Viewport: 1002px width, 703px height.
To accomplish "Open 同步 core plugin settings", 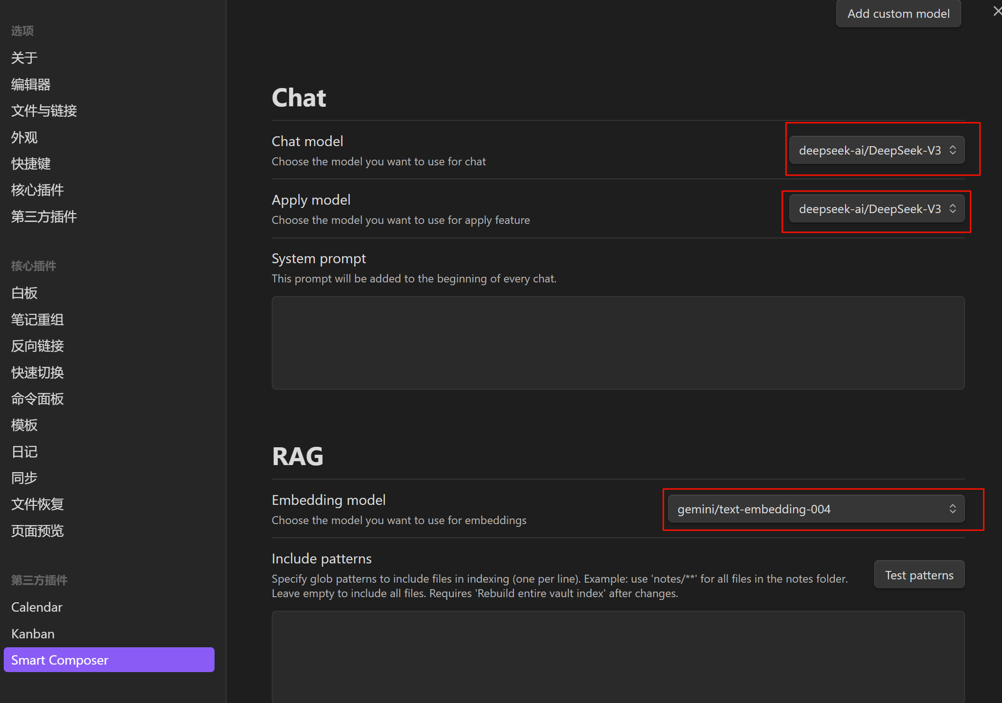I will point(24,478).
